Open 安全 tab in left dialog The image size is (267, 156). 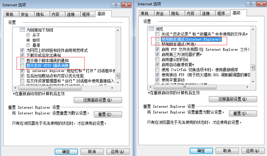[27, 14]
